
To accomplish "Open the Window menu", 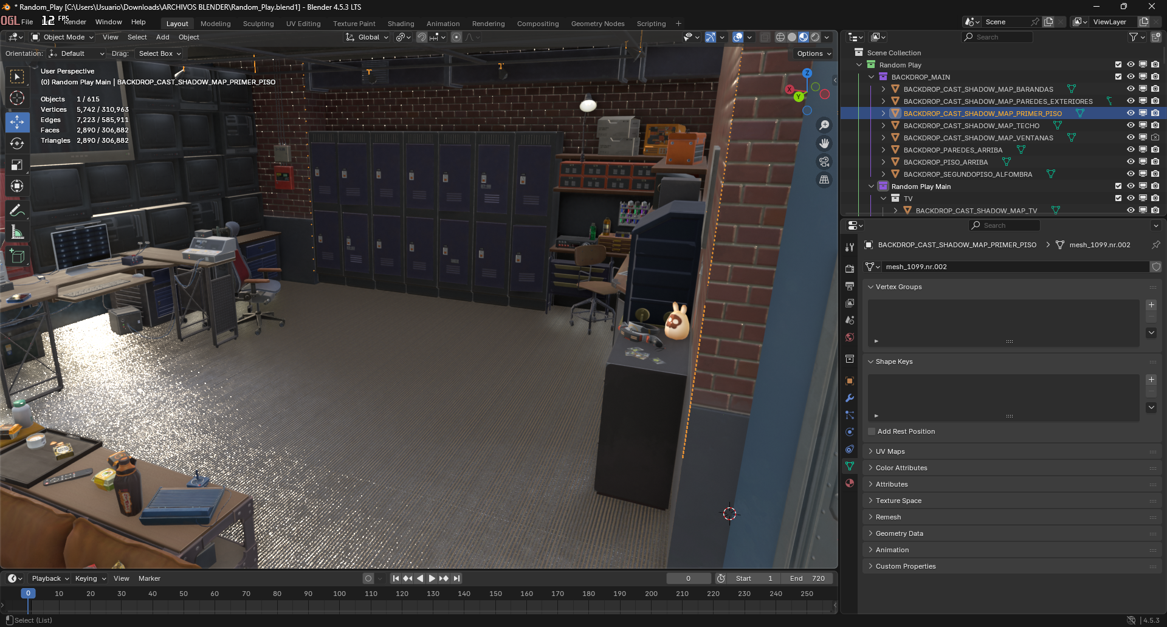I will 108,22.
